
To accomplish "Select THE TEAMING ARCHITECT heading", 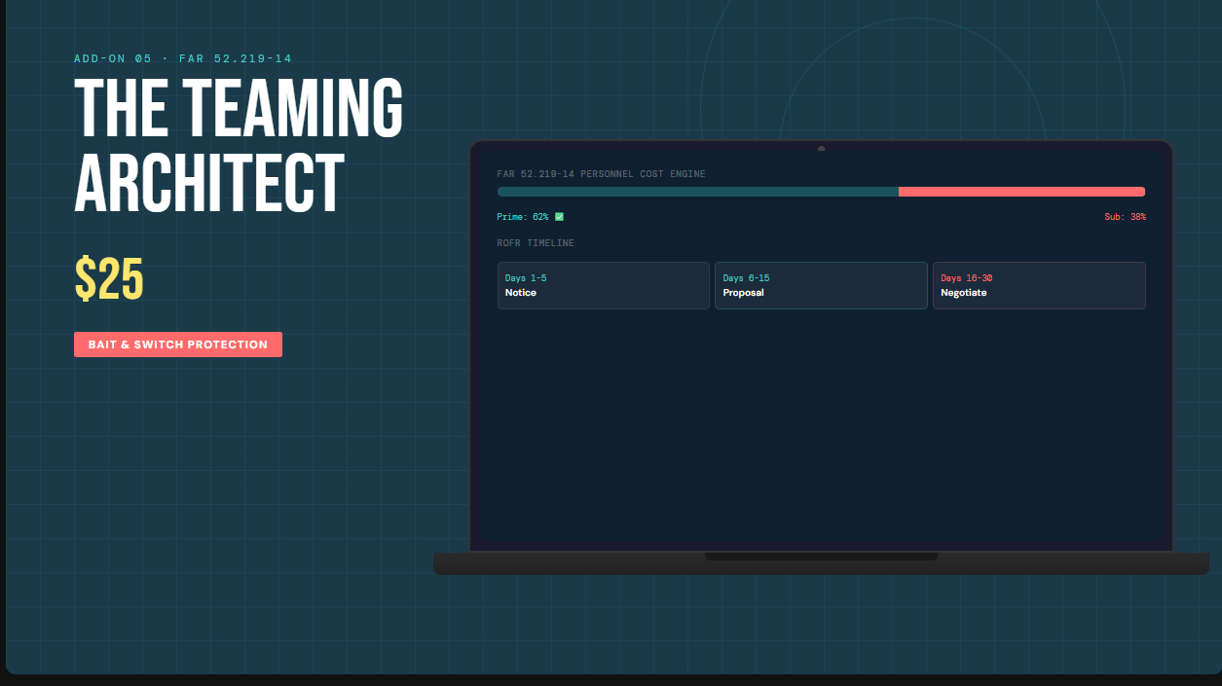I will (x=239, y=141).
